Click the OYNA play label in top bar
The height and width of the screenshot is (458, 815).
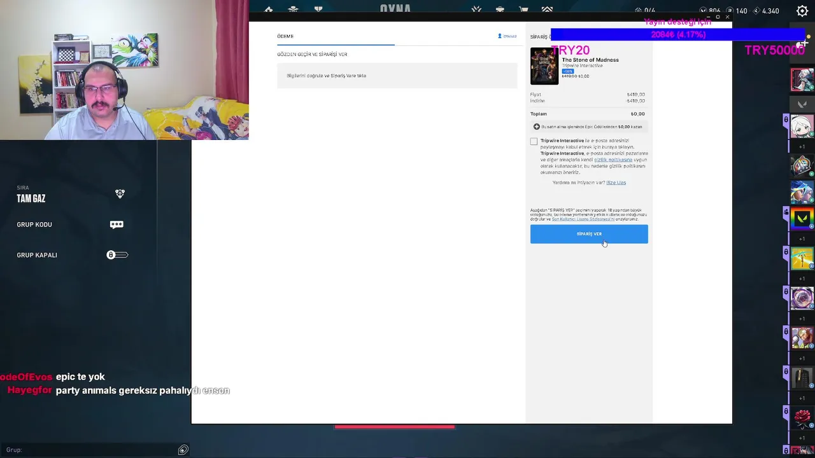pyautogui.click(x=395, y=8)
